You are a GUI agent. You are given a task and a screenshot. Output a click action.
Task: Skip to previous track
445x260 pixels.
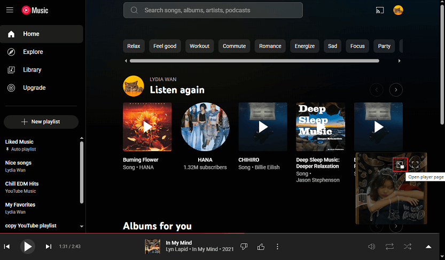[7, 247]
